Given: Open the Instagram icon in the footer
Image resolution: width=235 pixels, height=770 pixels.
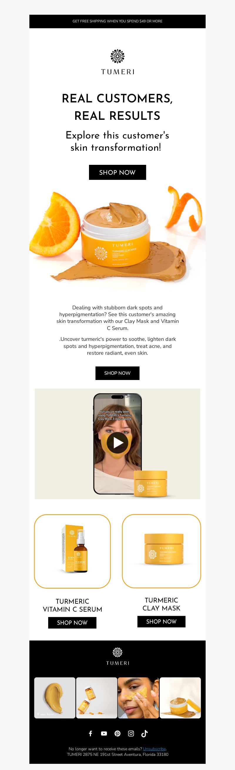Looking at the screenshot, I should [x=131, y=733].
